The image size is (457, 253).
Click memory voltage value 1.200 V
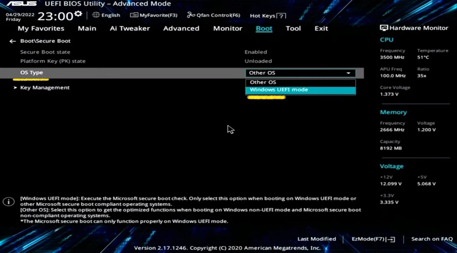tap(426, 130)
